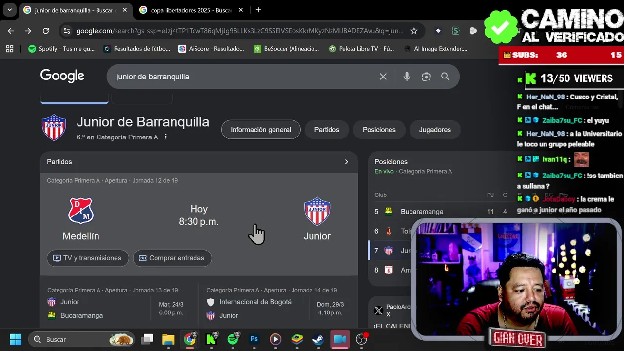Open Spotify from the taskbar
The height and width of the screenshot is (351, 624).
coord(233,339)
